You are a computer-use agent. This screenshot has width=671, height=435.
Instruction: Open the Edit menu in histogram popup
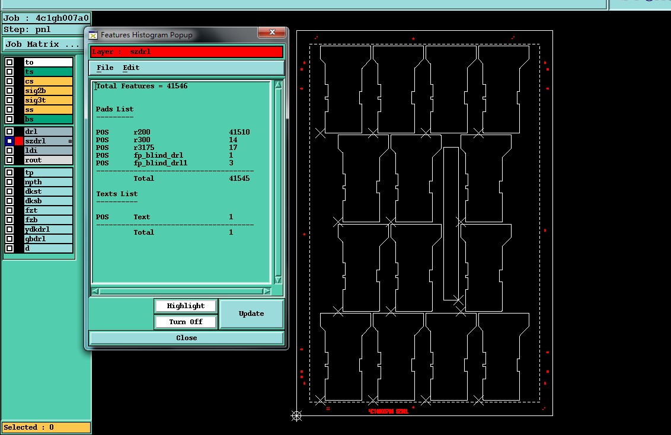pos(131,68)
